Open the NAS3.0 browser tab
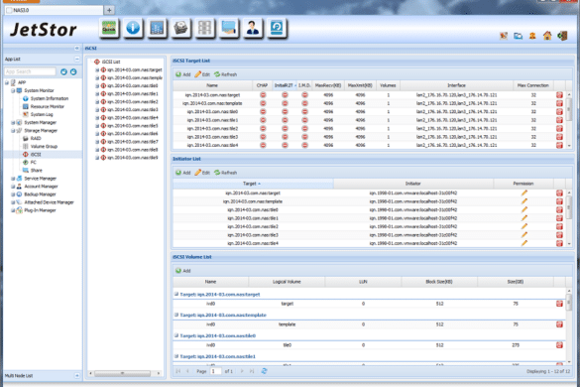The height and width of the screenshot is (387, 580). pos(55,10)
